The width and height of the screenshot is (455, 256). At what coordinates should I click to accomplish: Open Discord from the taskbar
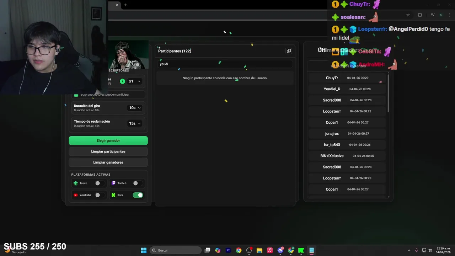[280, 250]
